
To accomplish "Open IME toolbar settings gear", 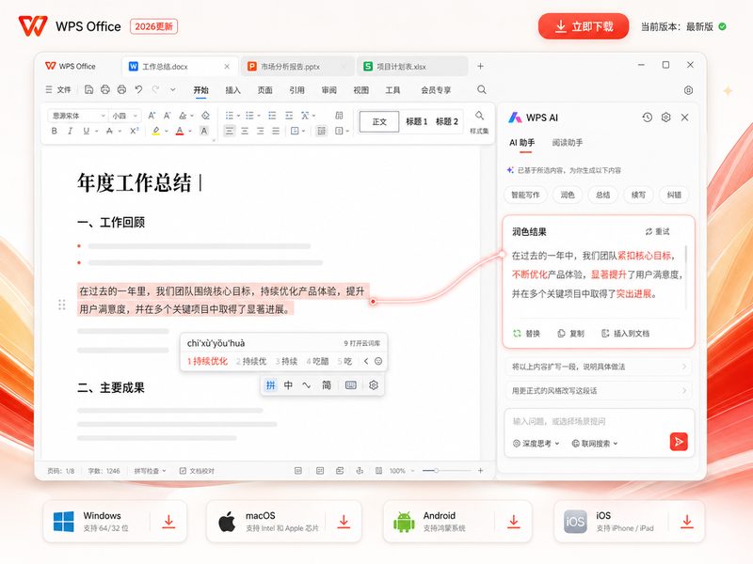I will click(x=374, y=385).
